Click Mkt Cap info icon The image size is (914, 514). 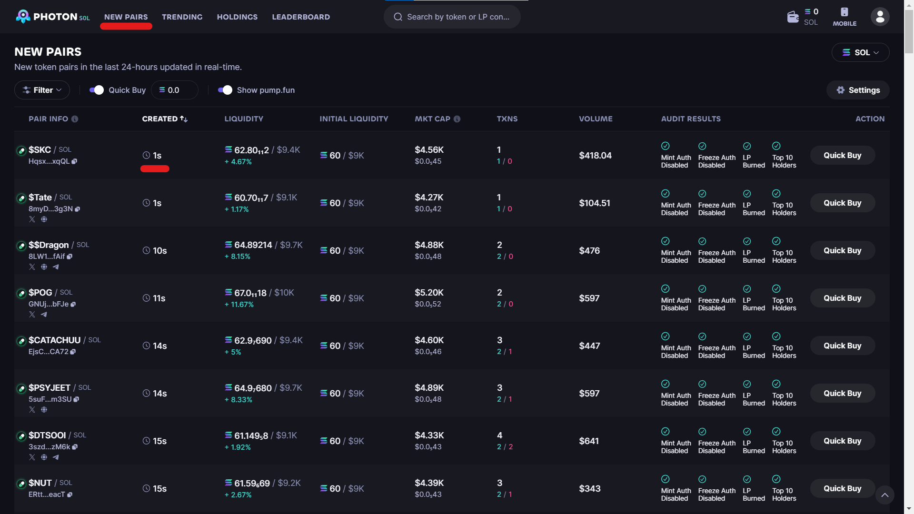[x=457, y=119]
